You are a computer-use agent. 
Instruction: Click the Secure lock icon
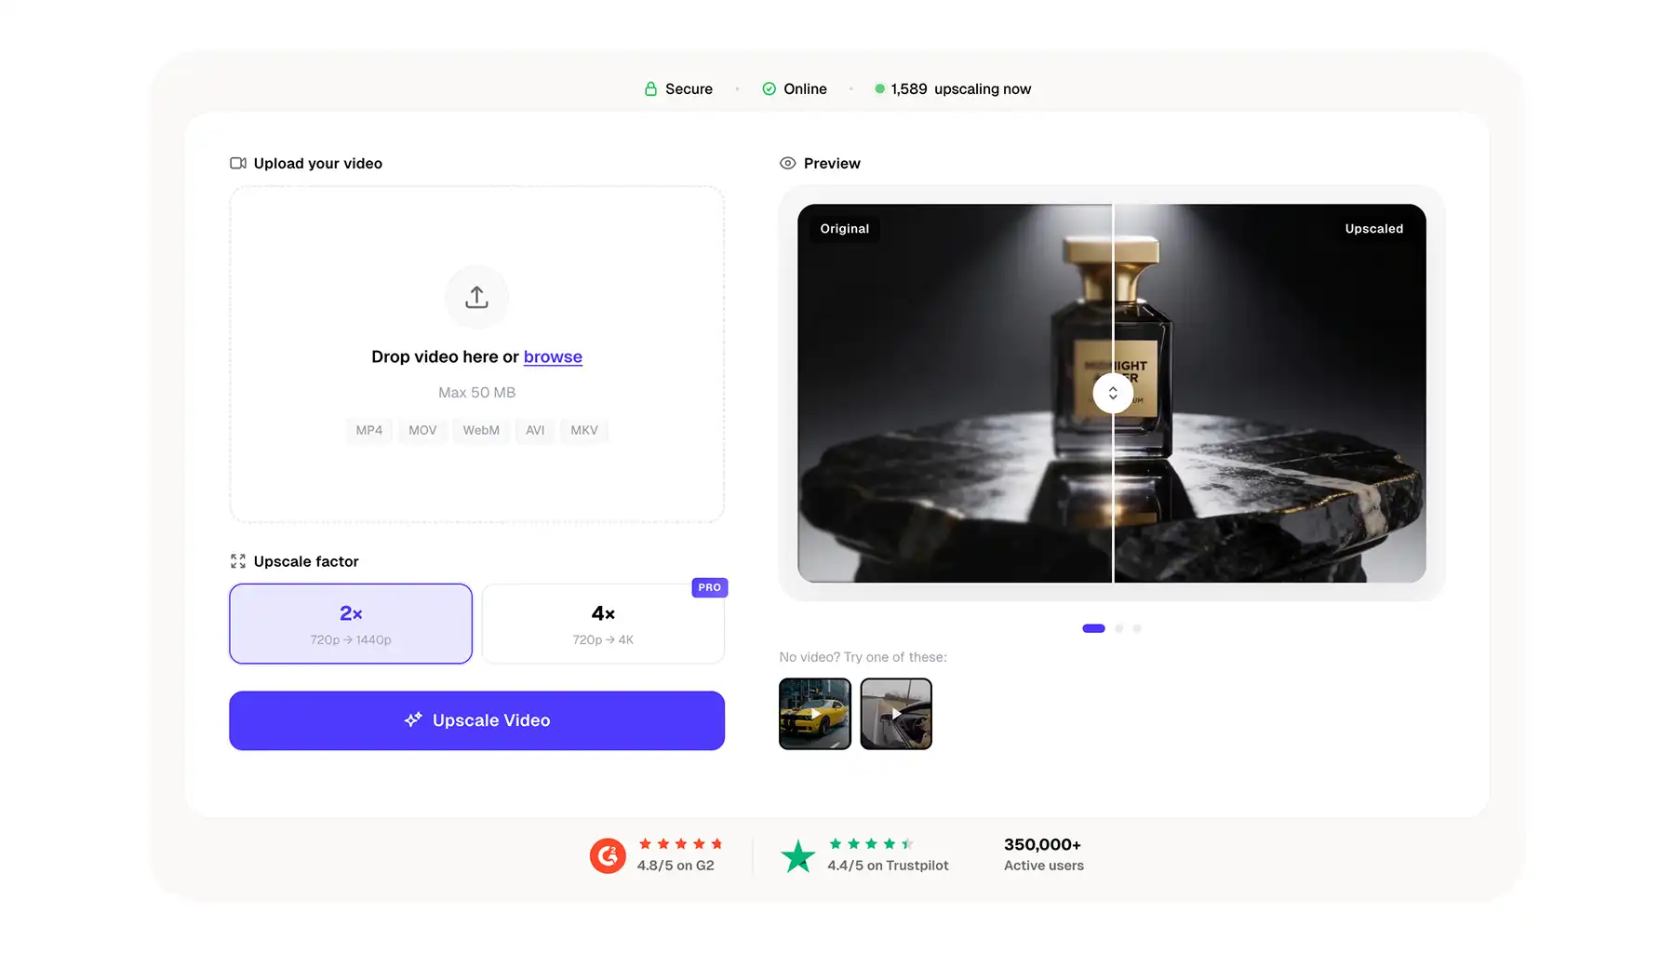tap(650, 89)
